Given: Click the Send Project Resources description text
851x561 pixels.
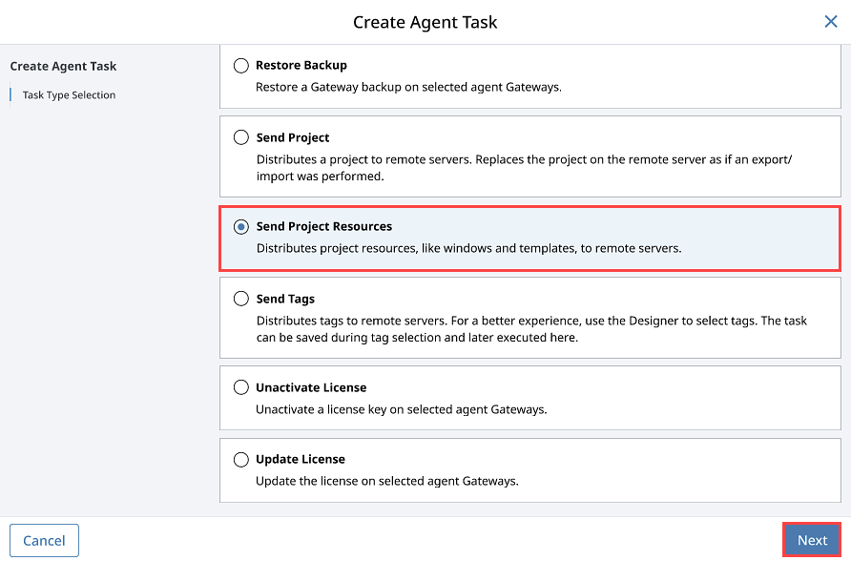Looking at the screenshot, I should click(x=468, y=248).
